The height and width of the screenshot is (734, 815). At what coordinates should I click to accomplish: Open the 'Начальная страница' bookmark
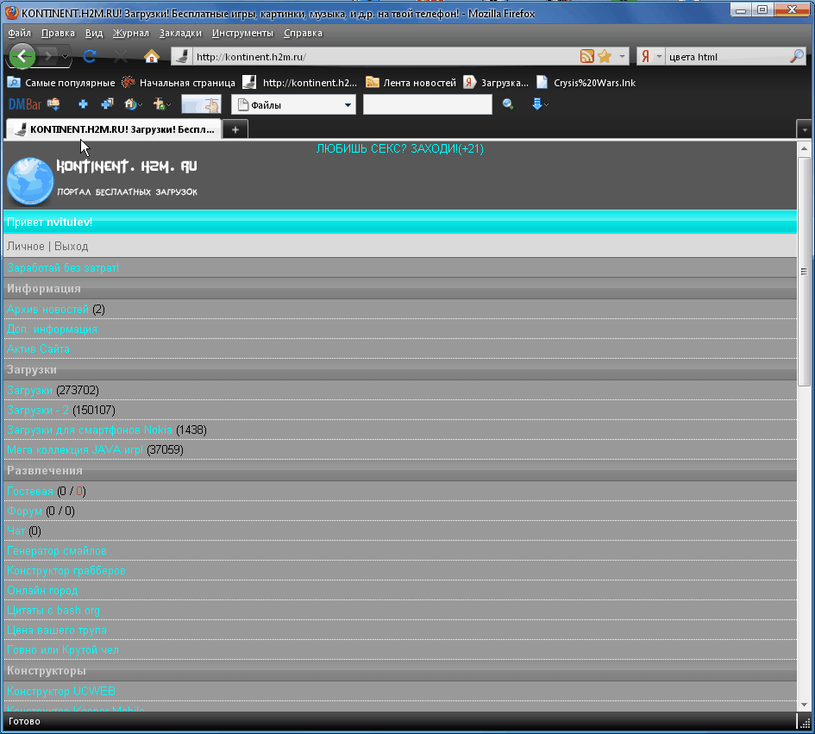(x=178, y=83)
